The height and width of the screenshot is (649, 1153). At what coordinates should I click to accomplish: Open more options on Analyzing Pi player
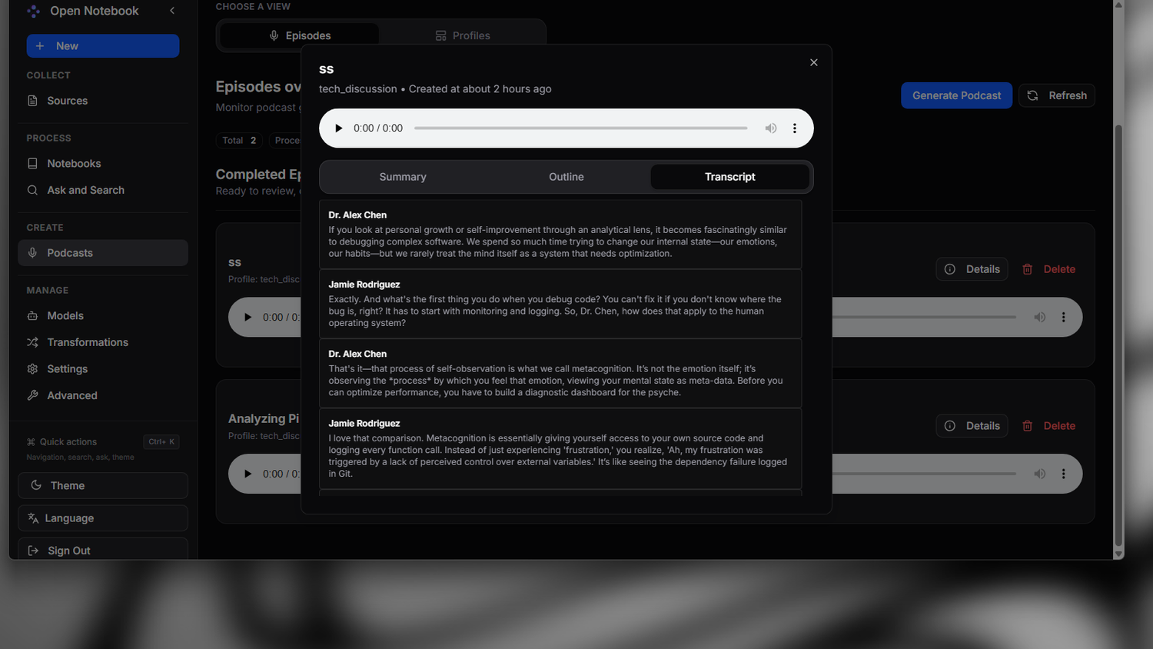tap(1064, 474)
